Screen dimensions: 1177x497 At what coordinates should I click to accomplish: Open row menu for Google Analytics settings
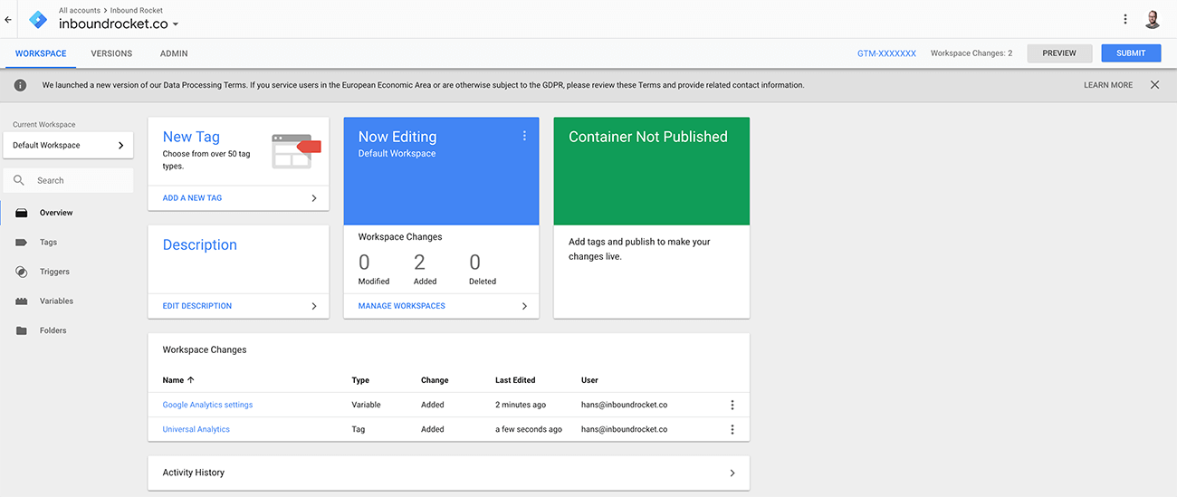pos(732,405)
